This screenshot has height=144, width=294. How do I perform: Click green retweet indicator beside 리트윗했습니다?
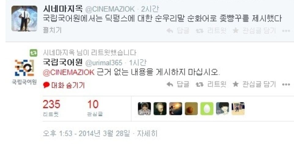tap(34, 53)
